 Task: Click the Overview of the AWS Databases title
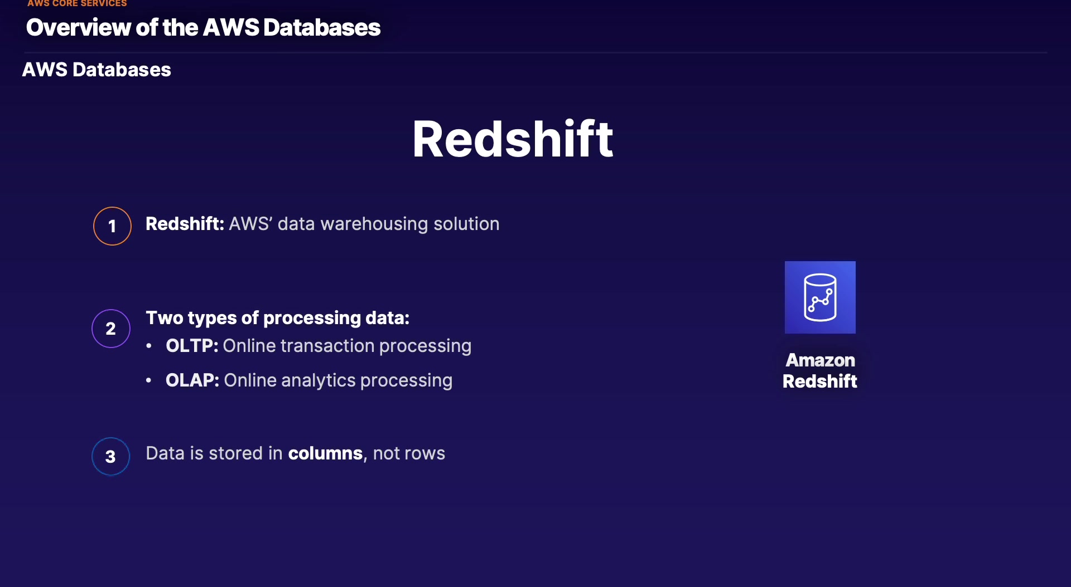click(203, 27)
